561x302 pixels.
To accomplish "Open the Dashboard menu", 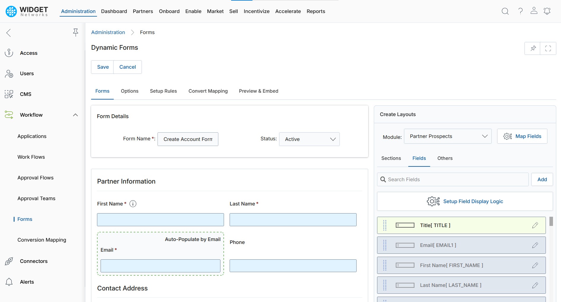I will pyautogui.click(x=114, y=11).
